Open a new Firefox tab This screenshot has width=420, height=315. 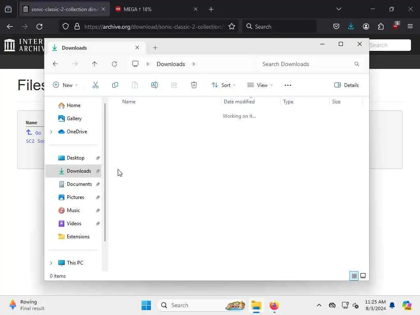tap(211, 9)
